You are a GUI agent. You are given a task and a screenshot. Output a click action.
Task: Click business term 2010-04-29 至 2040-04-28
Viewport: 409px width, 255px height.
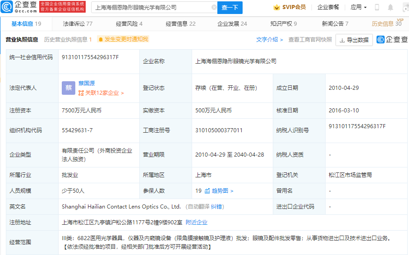pos(230,155)
